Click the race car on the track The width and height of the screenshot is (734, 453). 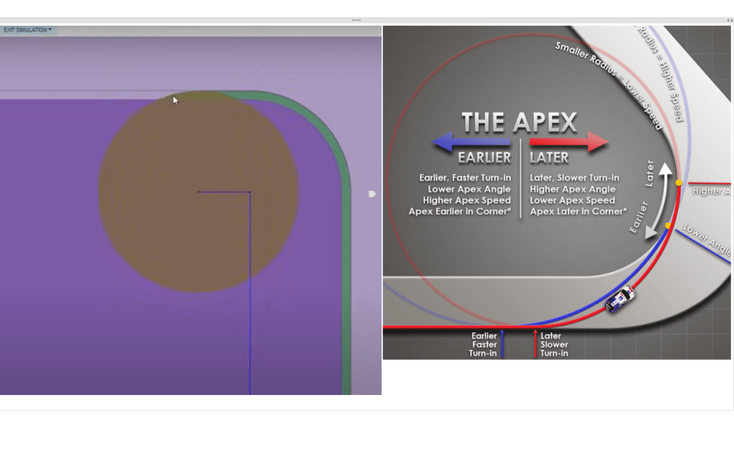coord(619,298)
